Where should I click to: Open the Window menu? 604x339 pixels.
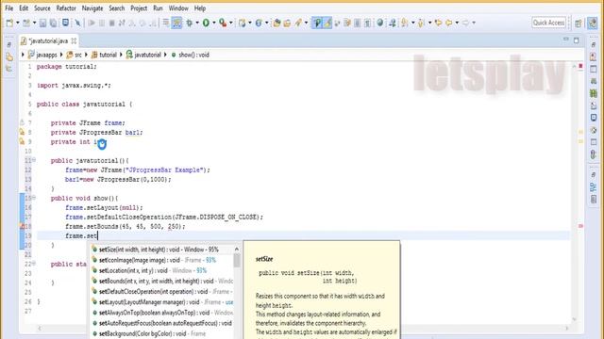[178, 8]
